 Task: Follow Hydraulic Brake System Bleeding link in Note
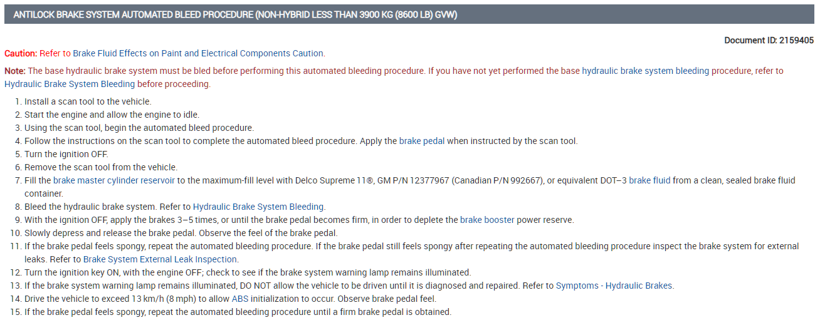(70, 84)
